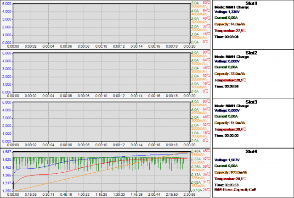Select the Slot1 panel heading
The image size is (294, 198).
click(x=251, y=3)
